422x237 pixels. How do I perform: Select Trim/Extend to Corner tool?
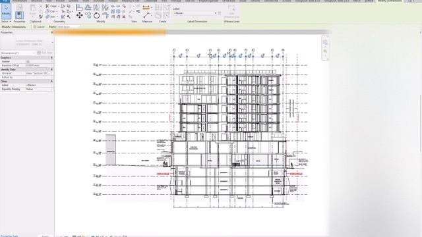pyautogui.click(x=105, y=16)
